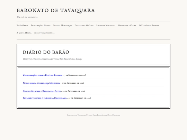
Task: Open Sobre a Monarquia page
Action: coord(62,25)
